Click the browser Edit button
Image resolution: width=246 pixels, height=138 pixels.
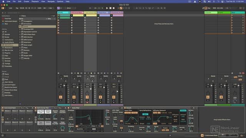click(53, 16)
